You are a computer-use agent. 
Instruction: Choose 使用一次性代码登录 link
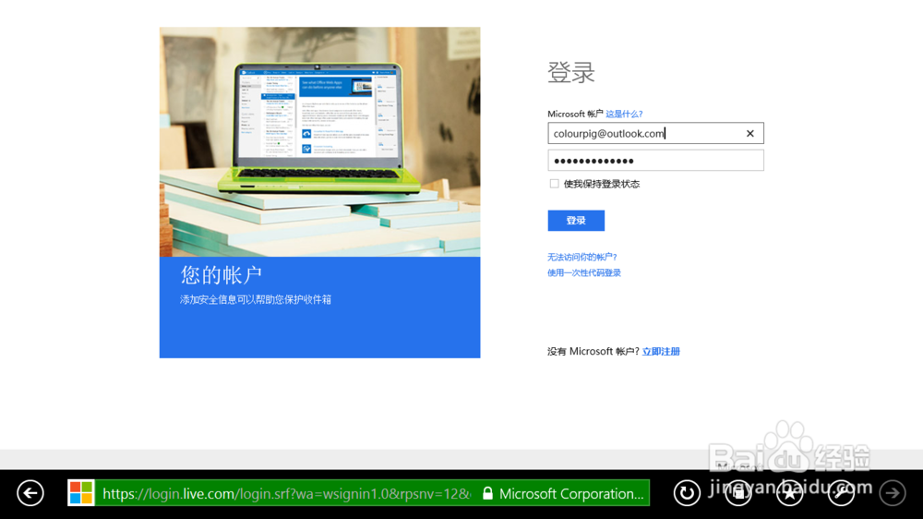584,272
